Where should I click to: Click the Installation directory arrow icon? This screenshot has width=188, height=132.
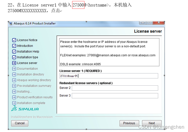pos(14,75)
